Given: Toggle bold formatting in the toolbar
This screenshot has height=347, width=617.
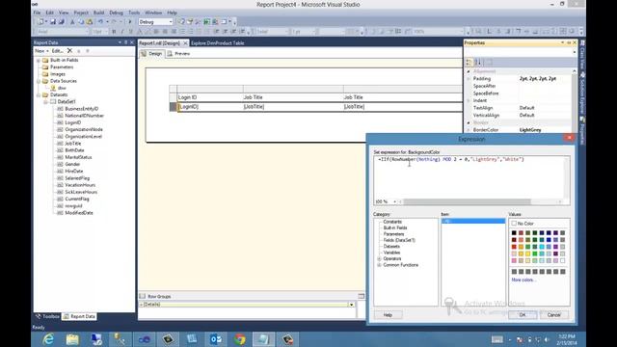Looking at the screenshot, I should (x=114, y=32).
